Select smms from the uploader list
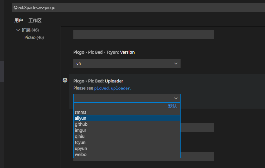Viewport: 265px width, 168px height. pos(127,112)
